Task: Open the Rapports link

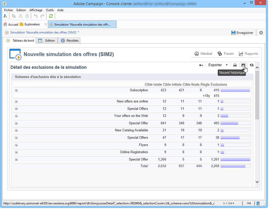Action: [248, 54]
